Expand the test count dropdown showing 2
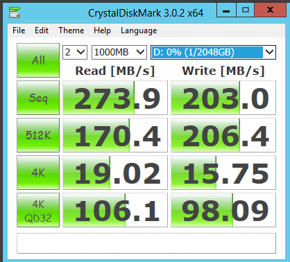The image size is (290, 262). [75, 52]
